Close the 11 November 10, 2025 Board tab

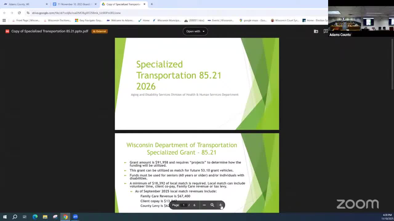point(95,4)
